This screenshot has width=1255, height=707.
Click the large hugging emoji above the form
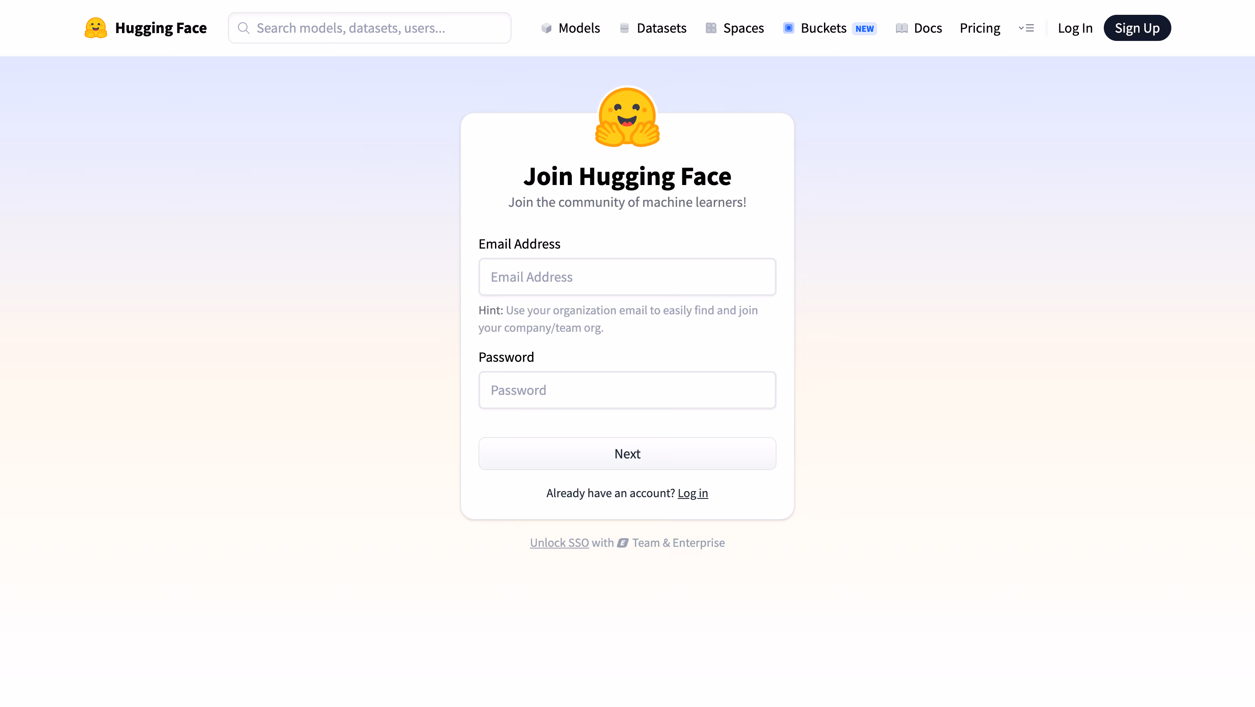point(627,117)
